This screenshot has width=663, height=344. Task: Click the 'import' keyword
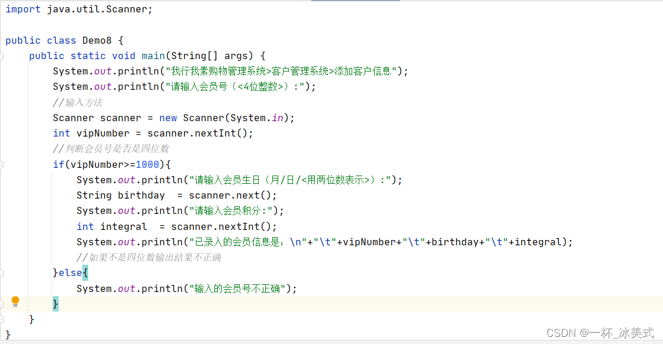23,9
